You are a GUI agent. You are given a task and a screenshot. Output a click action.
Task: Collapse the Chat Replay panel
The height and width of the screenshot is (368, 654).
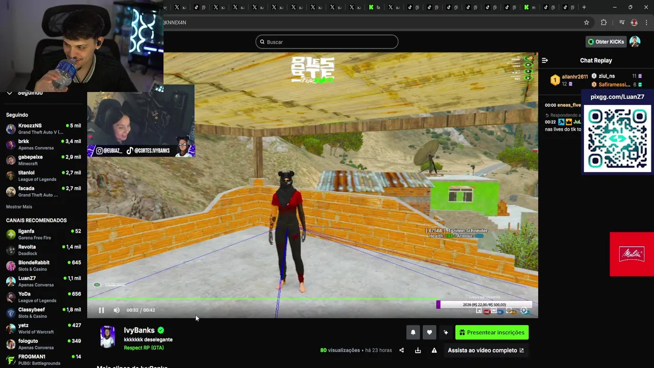pos(545,60)
